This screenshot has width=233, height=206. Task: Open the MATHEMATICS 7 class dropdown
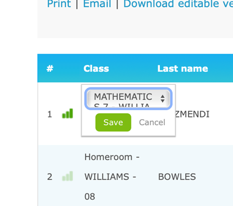[x=128, y=99]
